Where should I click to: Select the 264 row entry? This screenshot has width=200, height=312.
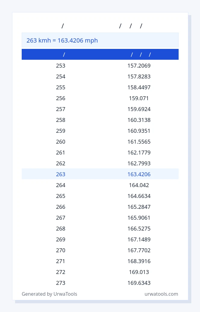click(61, 185)
